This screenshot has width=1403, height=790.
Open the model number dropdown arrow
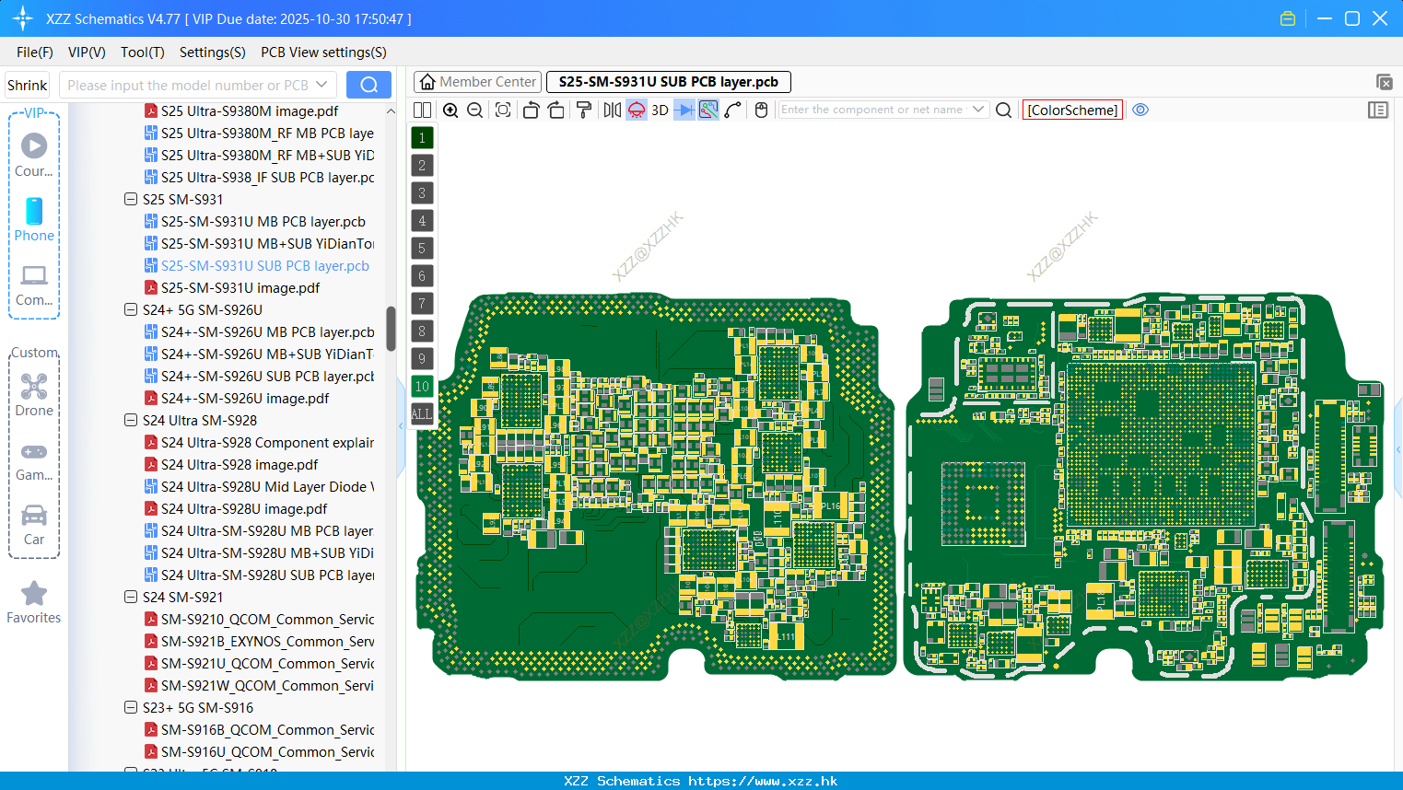pyautogui.click(x=322, y=85)
